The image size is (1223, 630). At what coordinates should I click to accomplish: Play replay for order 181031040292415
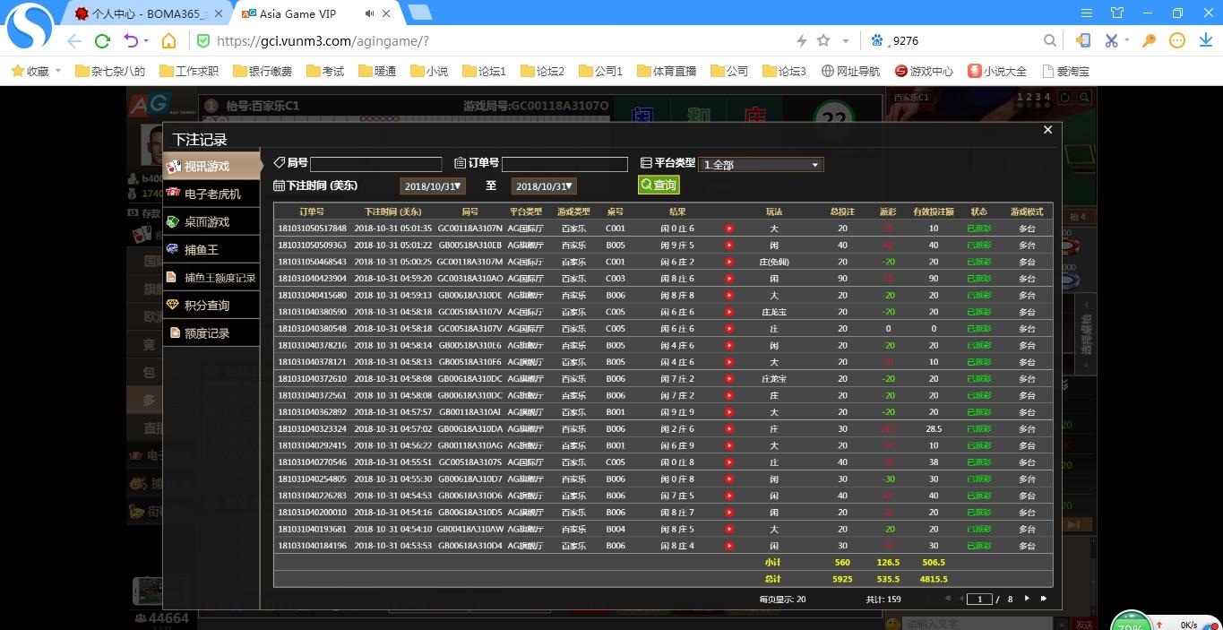pyautogui.click(x=728, y=445)
